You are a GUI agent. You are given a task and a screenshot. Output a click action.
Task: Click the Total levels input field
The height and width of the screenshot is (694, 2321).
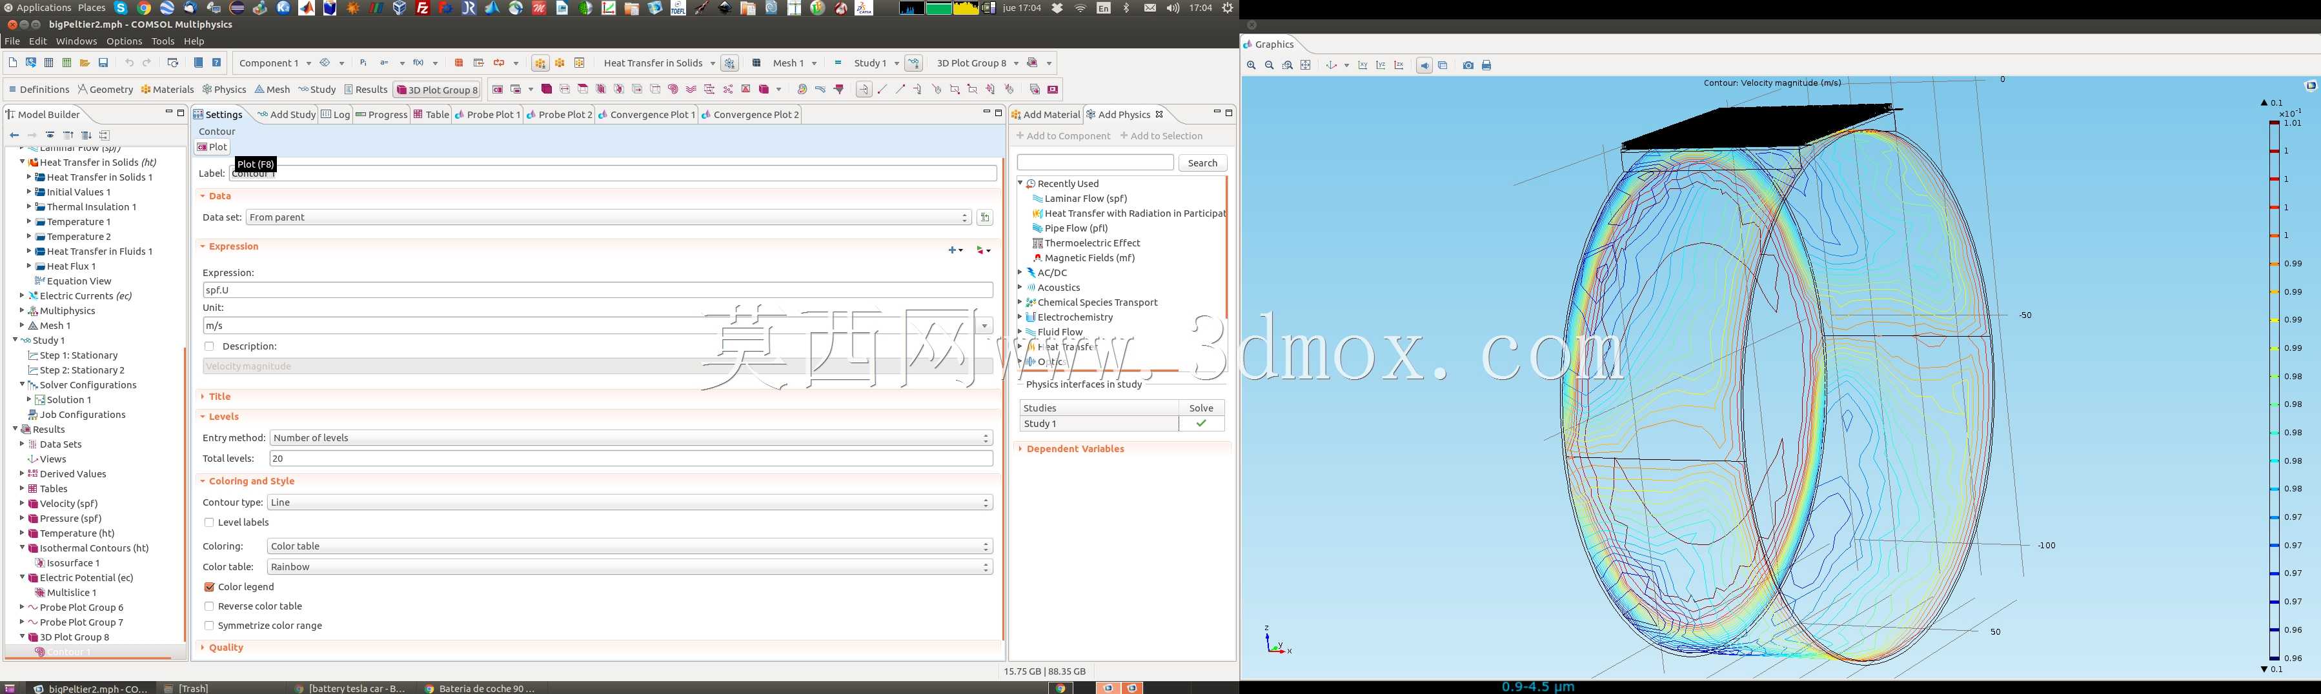632,459
